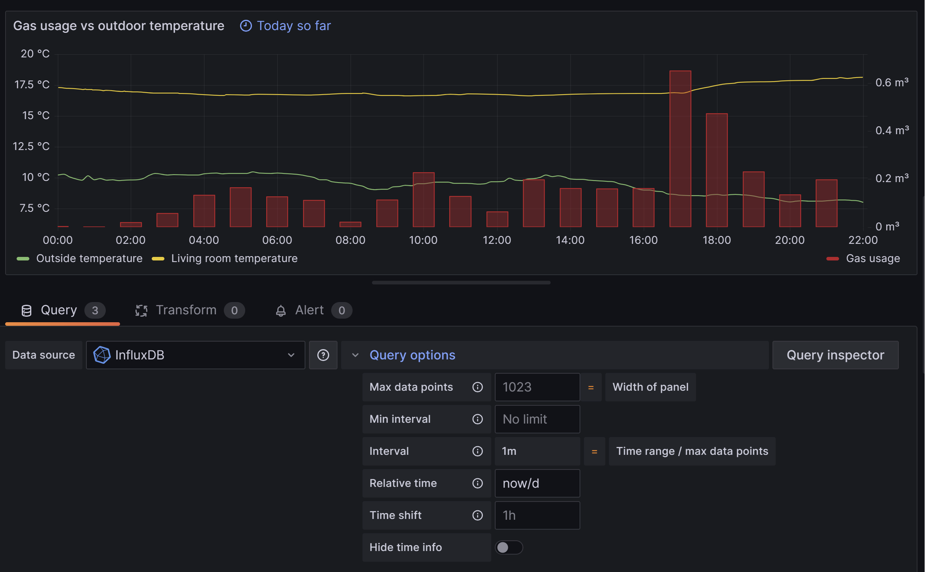The width and height of the screenshot is (925, 572).
Task: Collapse the Query options section
Action: [x=555, y=355]
